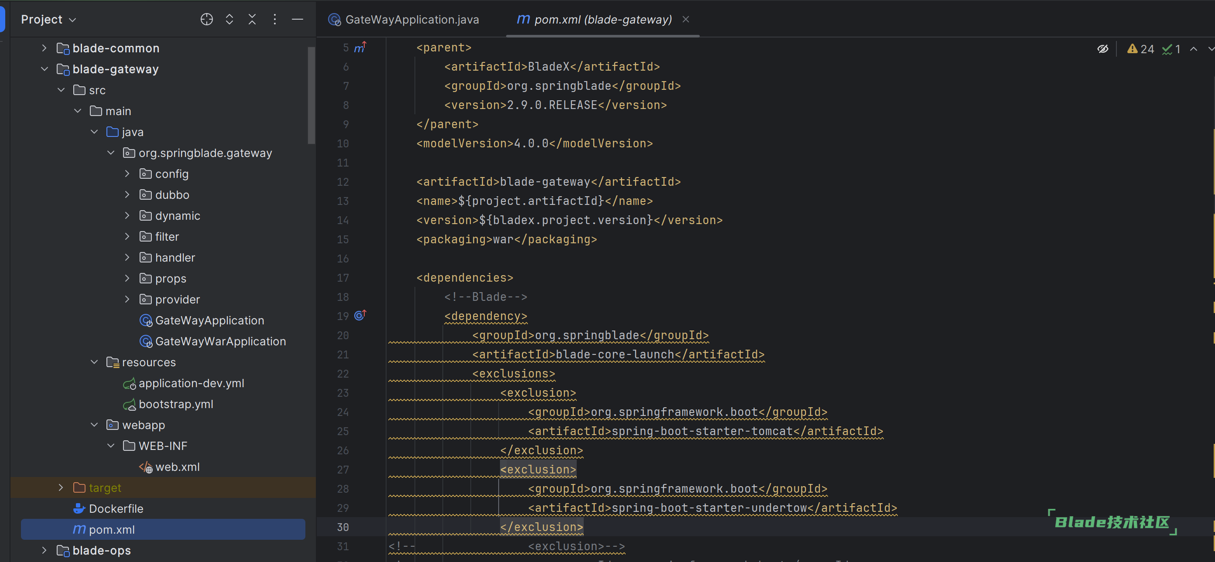Viewport: 1215px width, 562px height.
Task: Click the Expand All icon in Project panel
Action: [x=229, y=19]
